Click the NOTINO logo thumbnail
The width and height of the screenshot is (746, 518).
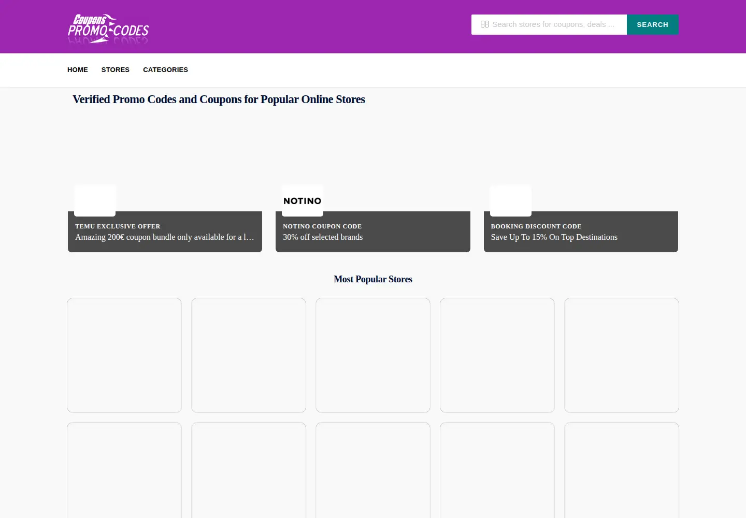click(x=303, y=200)
